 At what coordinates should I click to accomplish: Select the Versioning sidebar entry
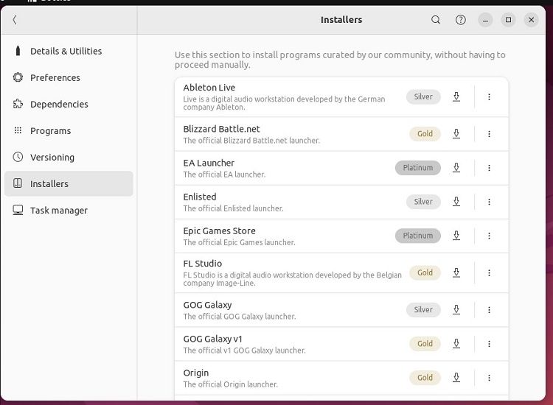[52, 157]
